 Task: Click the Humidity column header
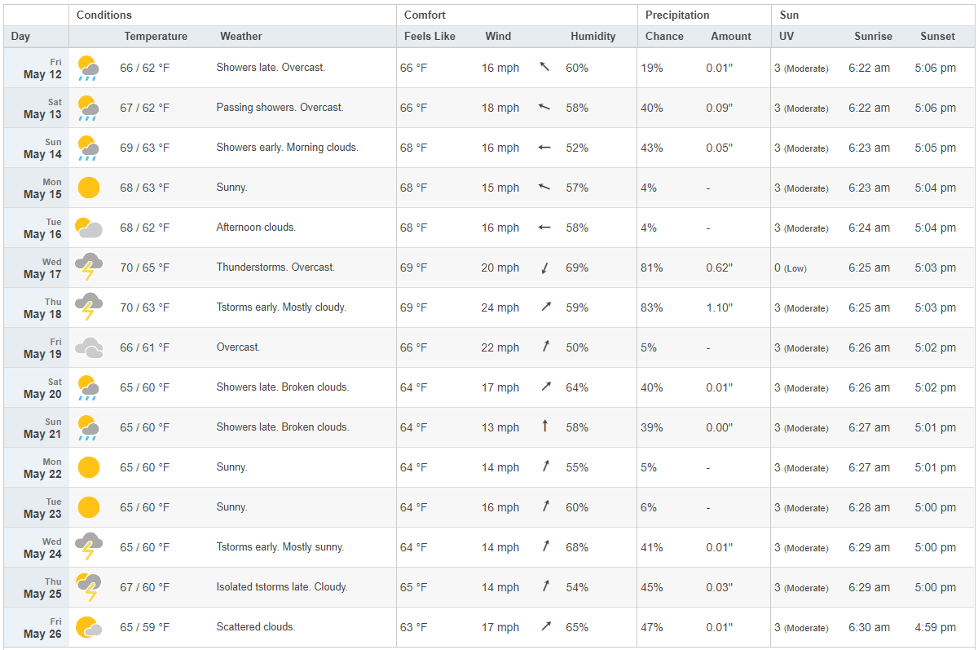tap(593, 36)
